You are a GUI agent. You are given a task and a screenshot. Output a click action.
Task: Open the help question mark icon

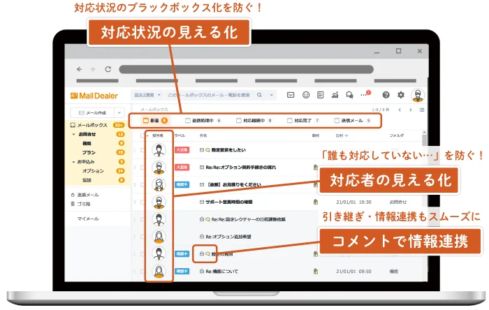[x=386, y=95]
